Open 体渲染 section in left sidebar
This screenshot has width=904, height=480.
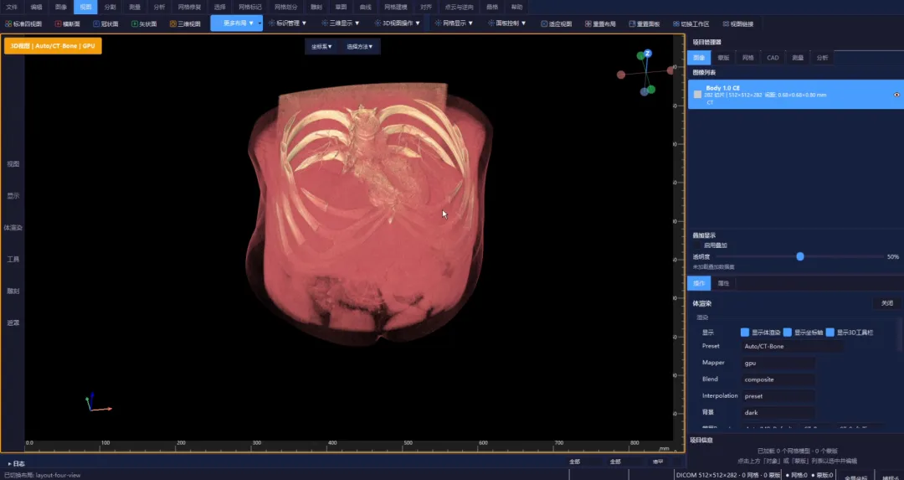coord(13,227)
